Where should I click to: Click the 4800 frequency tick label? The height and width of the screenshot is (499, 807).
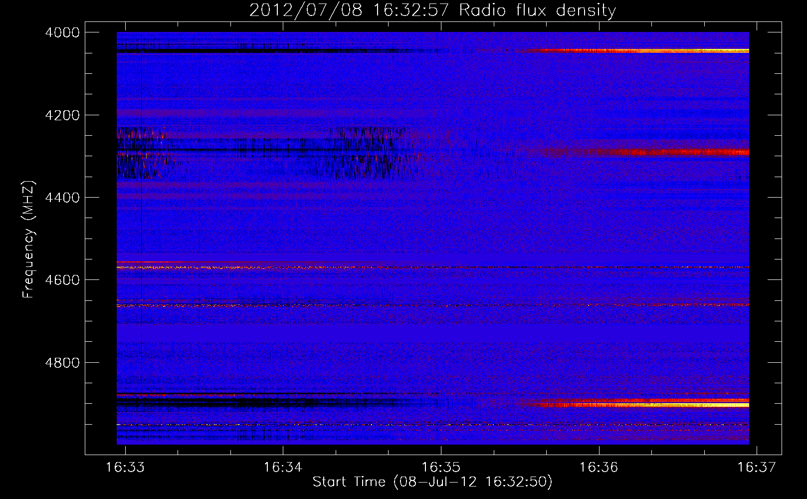tap(62, 362)
